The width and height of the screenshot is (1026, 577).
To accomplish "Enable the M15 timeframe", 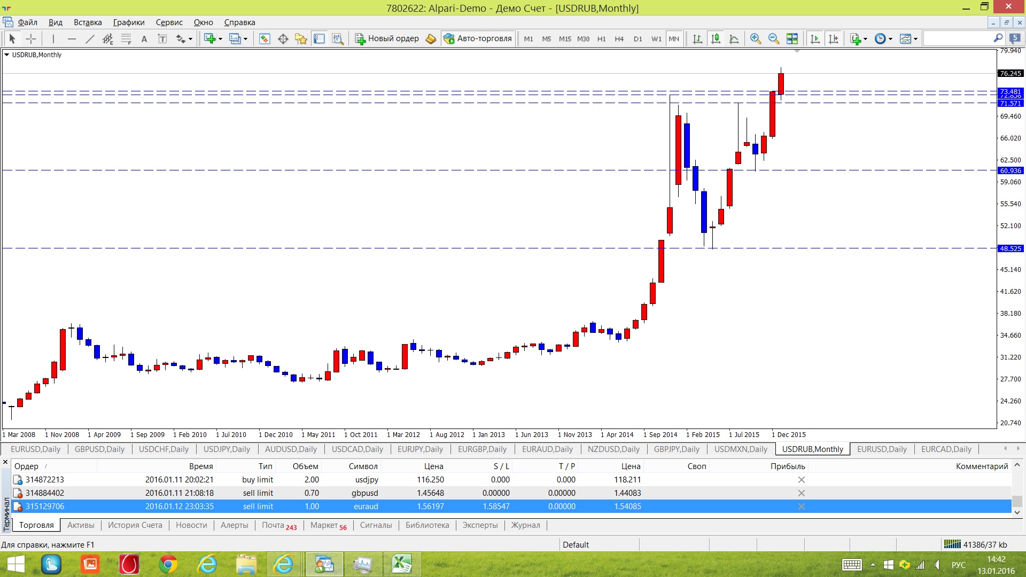I will point(565,39).
